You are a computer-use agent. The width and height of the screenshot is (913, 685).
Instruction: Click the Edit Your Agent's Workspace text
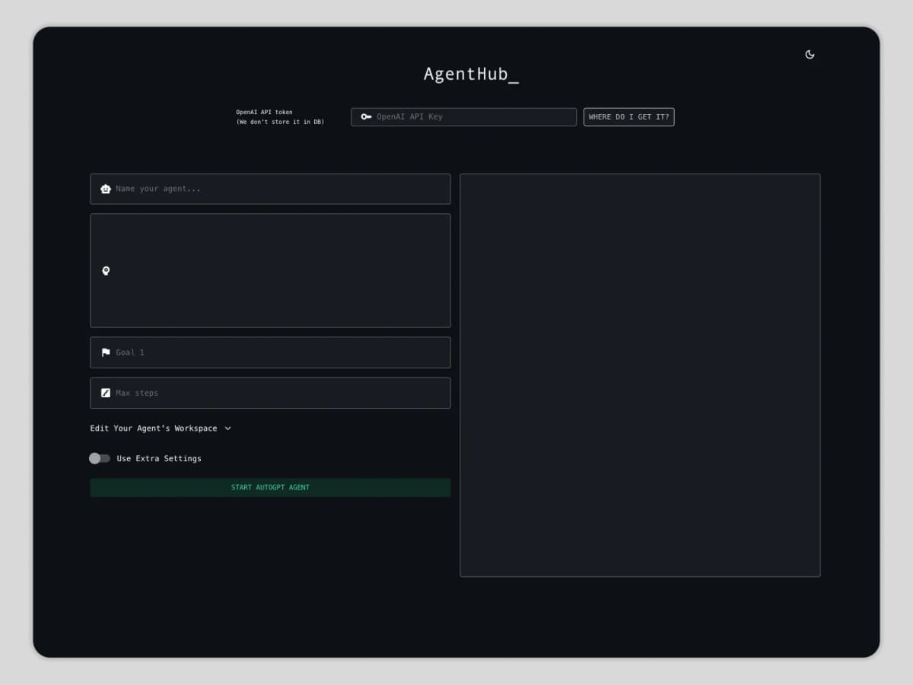click(154, 429)
